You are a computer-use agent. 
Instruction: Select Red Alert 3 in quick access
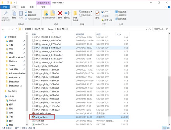pos(15,78)
